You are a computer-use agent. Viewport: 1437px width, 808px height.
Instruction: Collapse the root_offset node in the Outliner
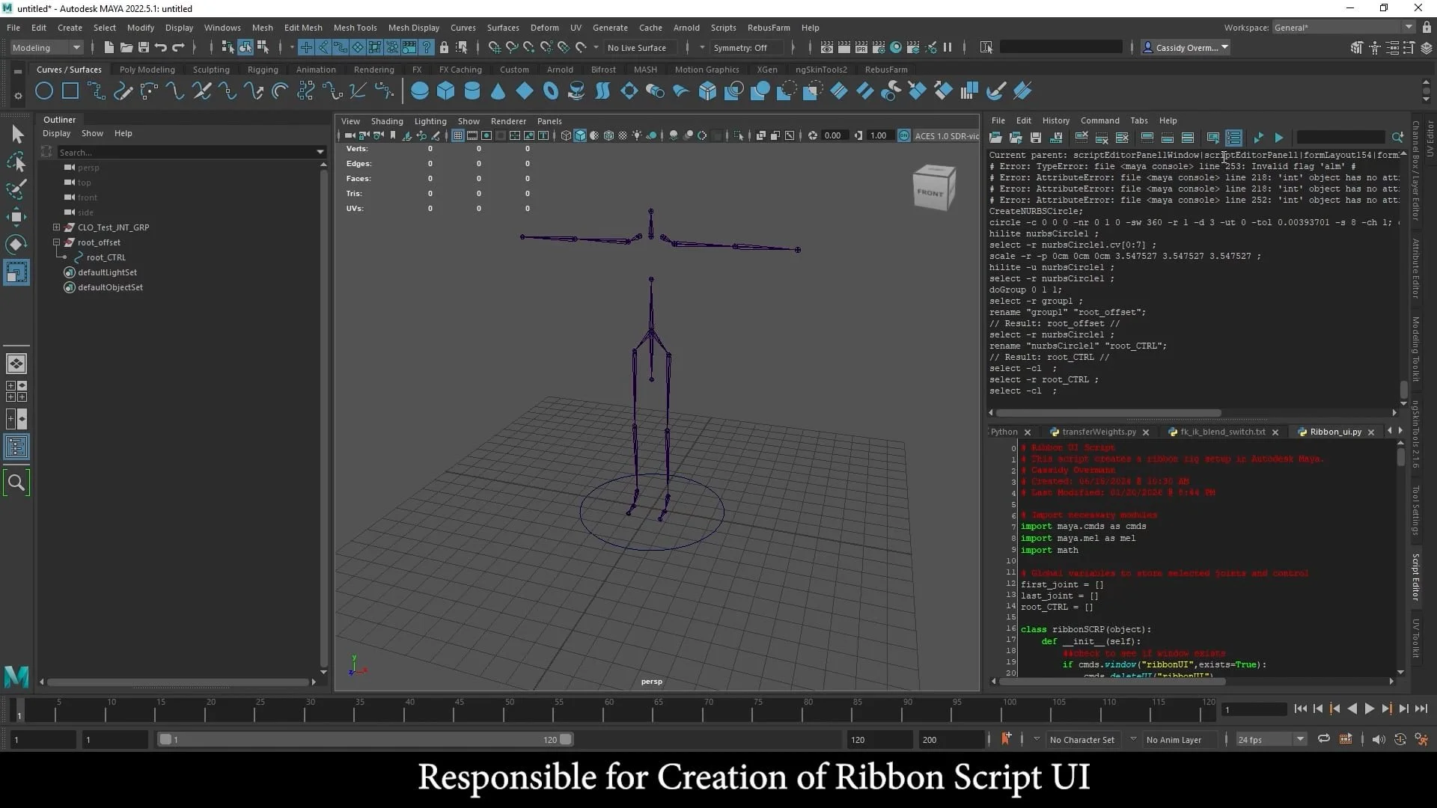[56, 242]
